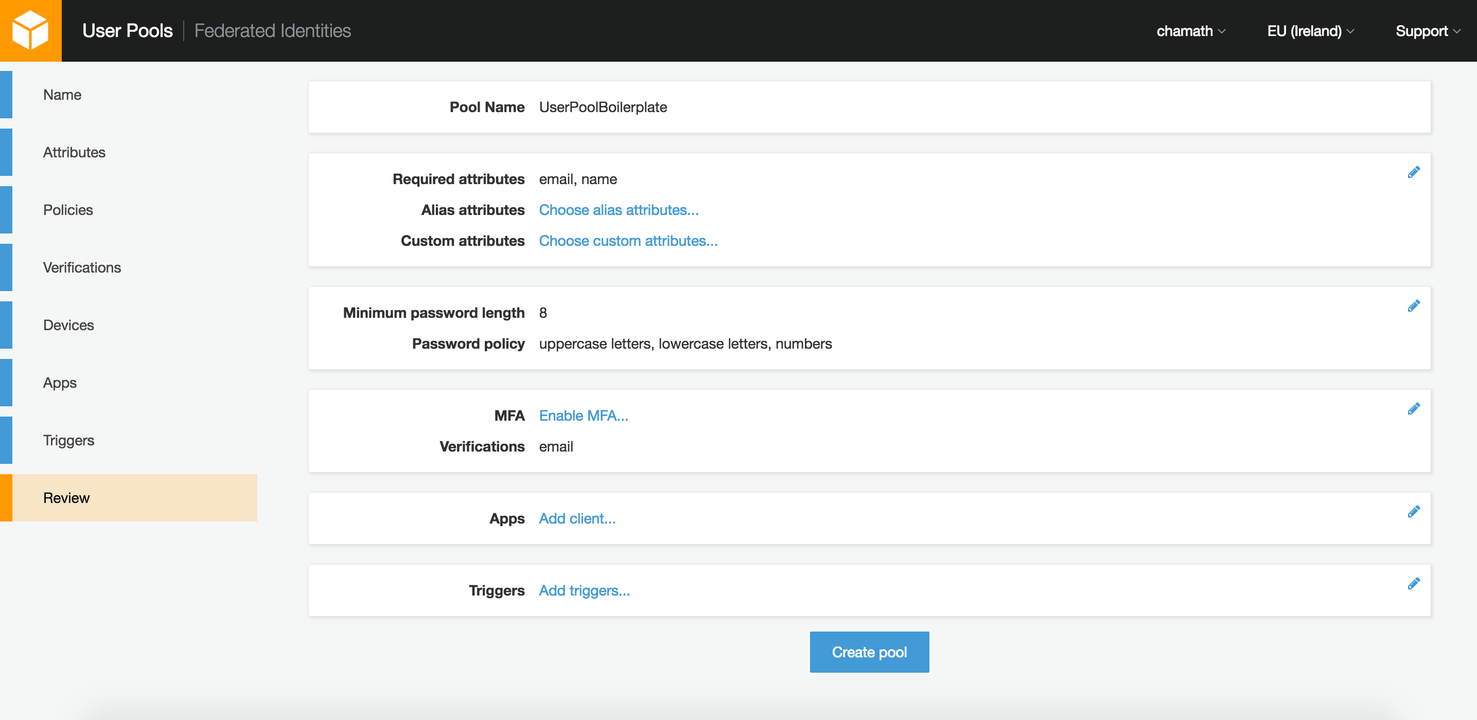The image size is (1477, 720).
Task: Select User Pools in header
Action: 127,31
